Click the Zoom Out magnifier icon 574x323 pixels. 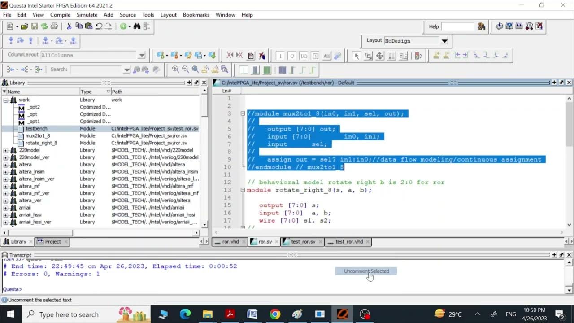click(185, 69)
